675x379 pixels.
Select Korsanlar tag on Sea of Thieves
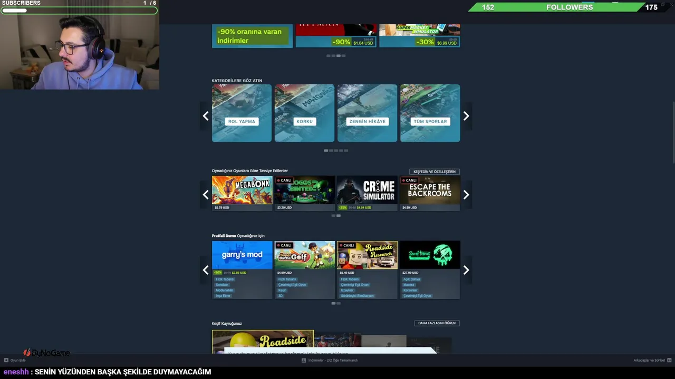[410, 290]
